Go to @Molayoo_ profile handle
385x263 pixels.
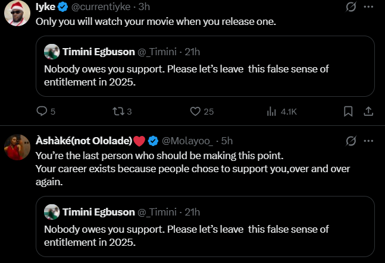coord(187,141)
